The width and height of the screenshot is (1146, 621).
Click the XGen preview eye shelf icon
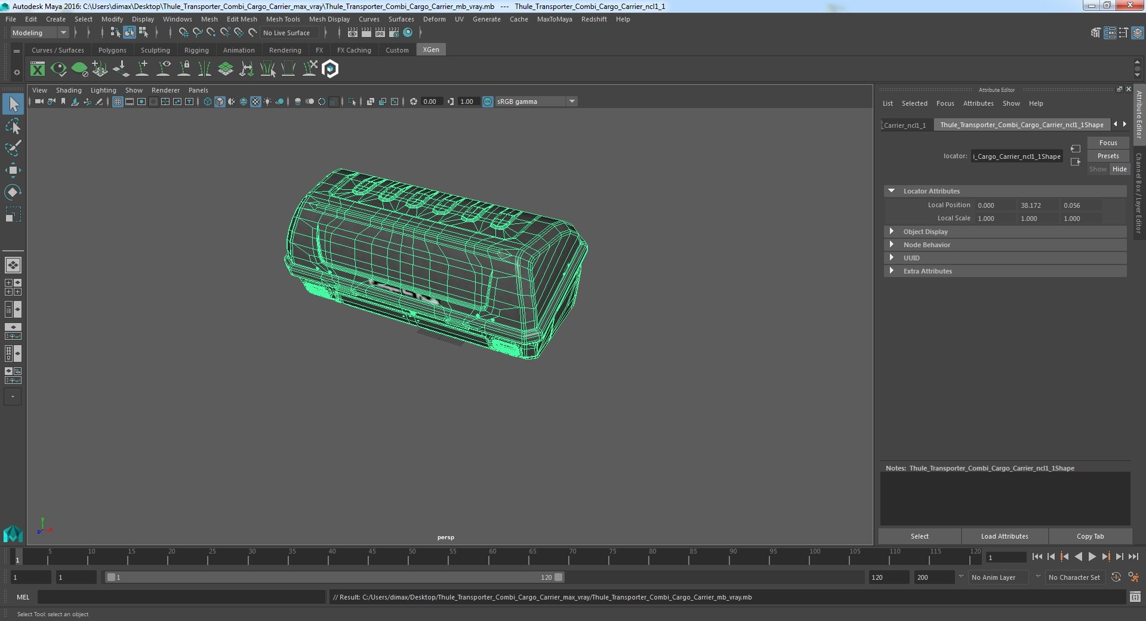pos(58,69)
